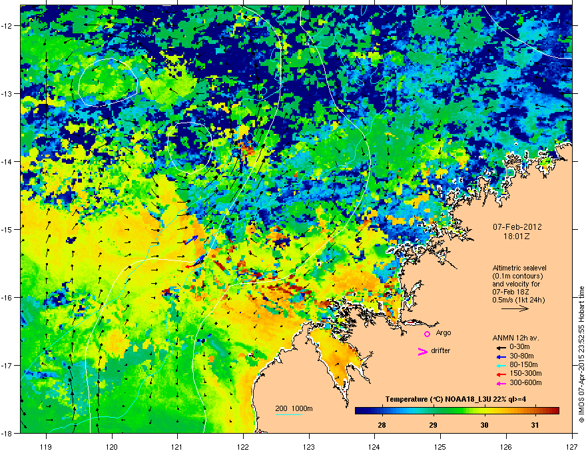This screenshot has width=586, height=453.
Task: Click the blue 30-80m legend arrow
Action: point(501,356)
